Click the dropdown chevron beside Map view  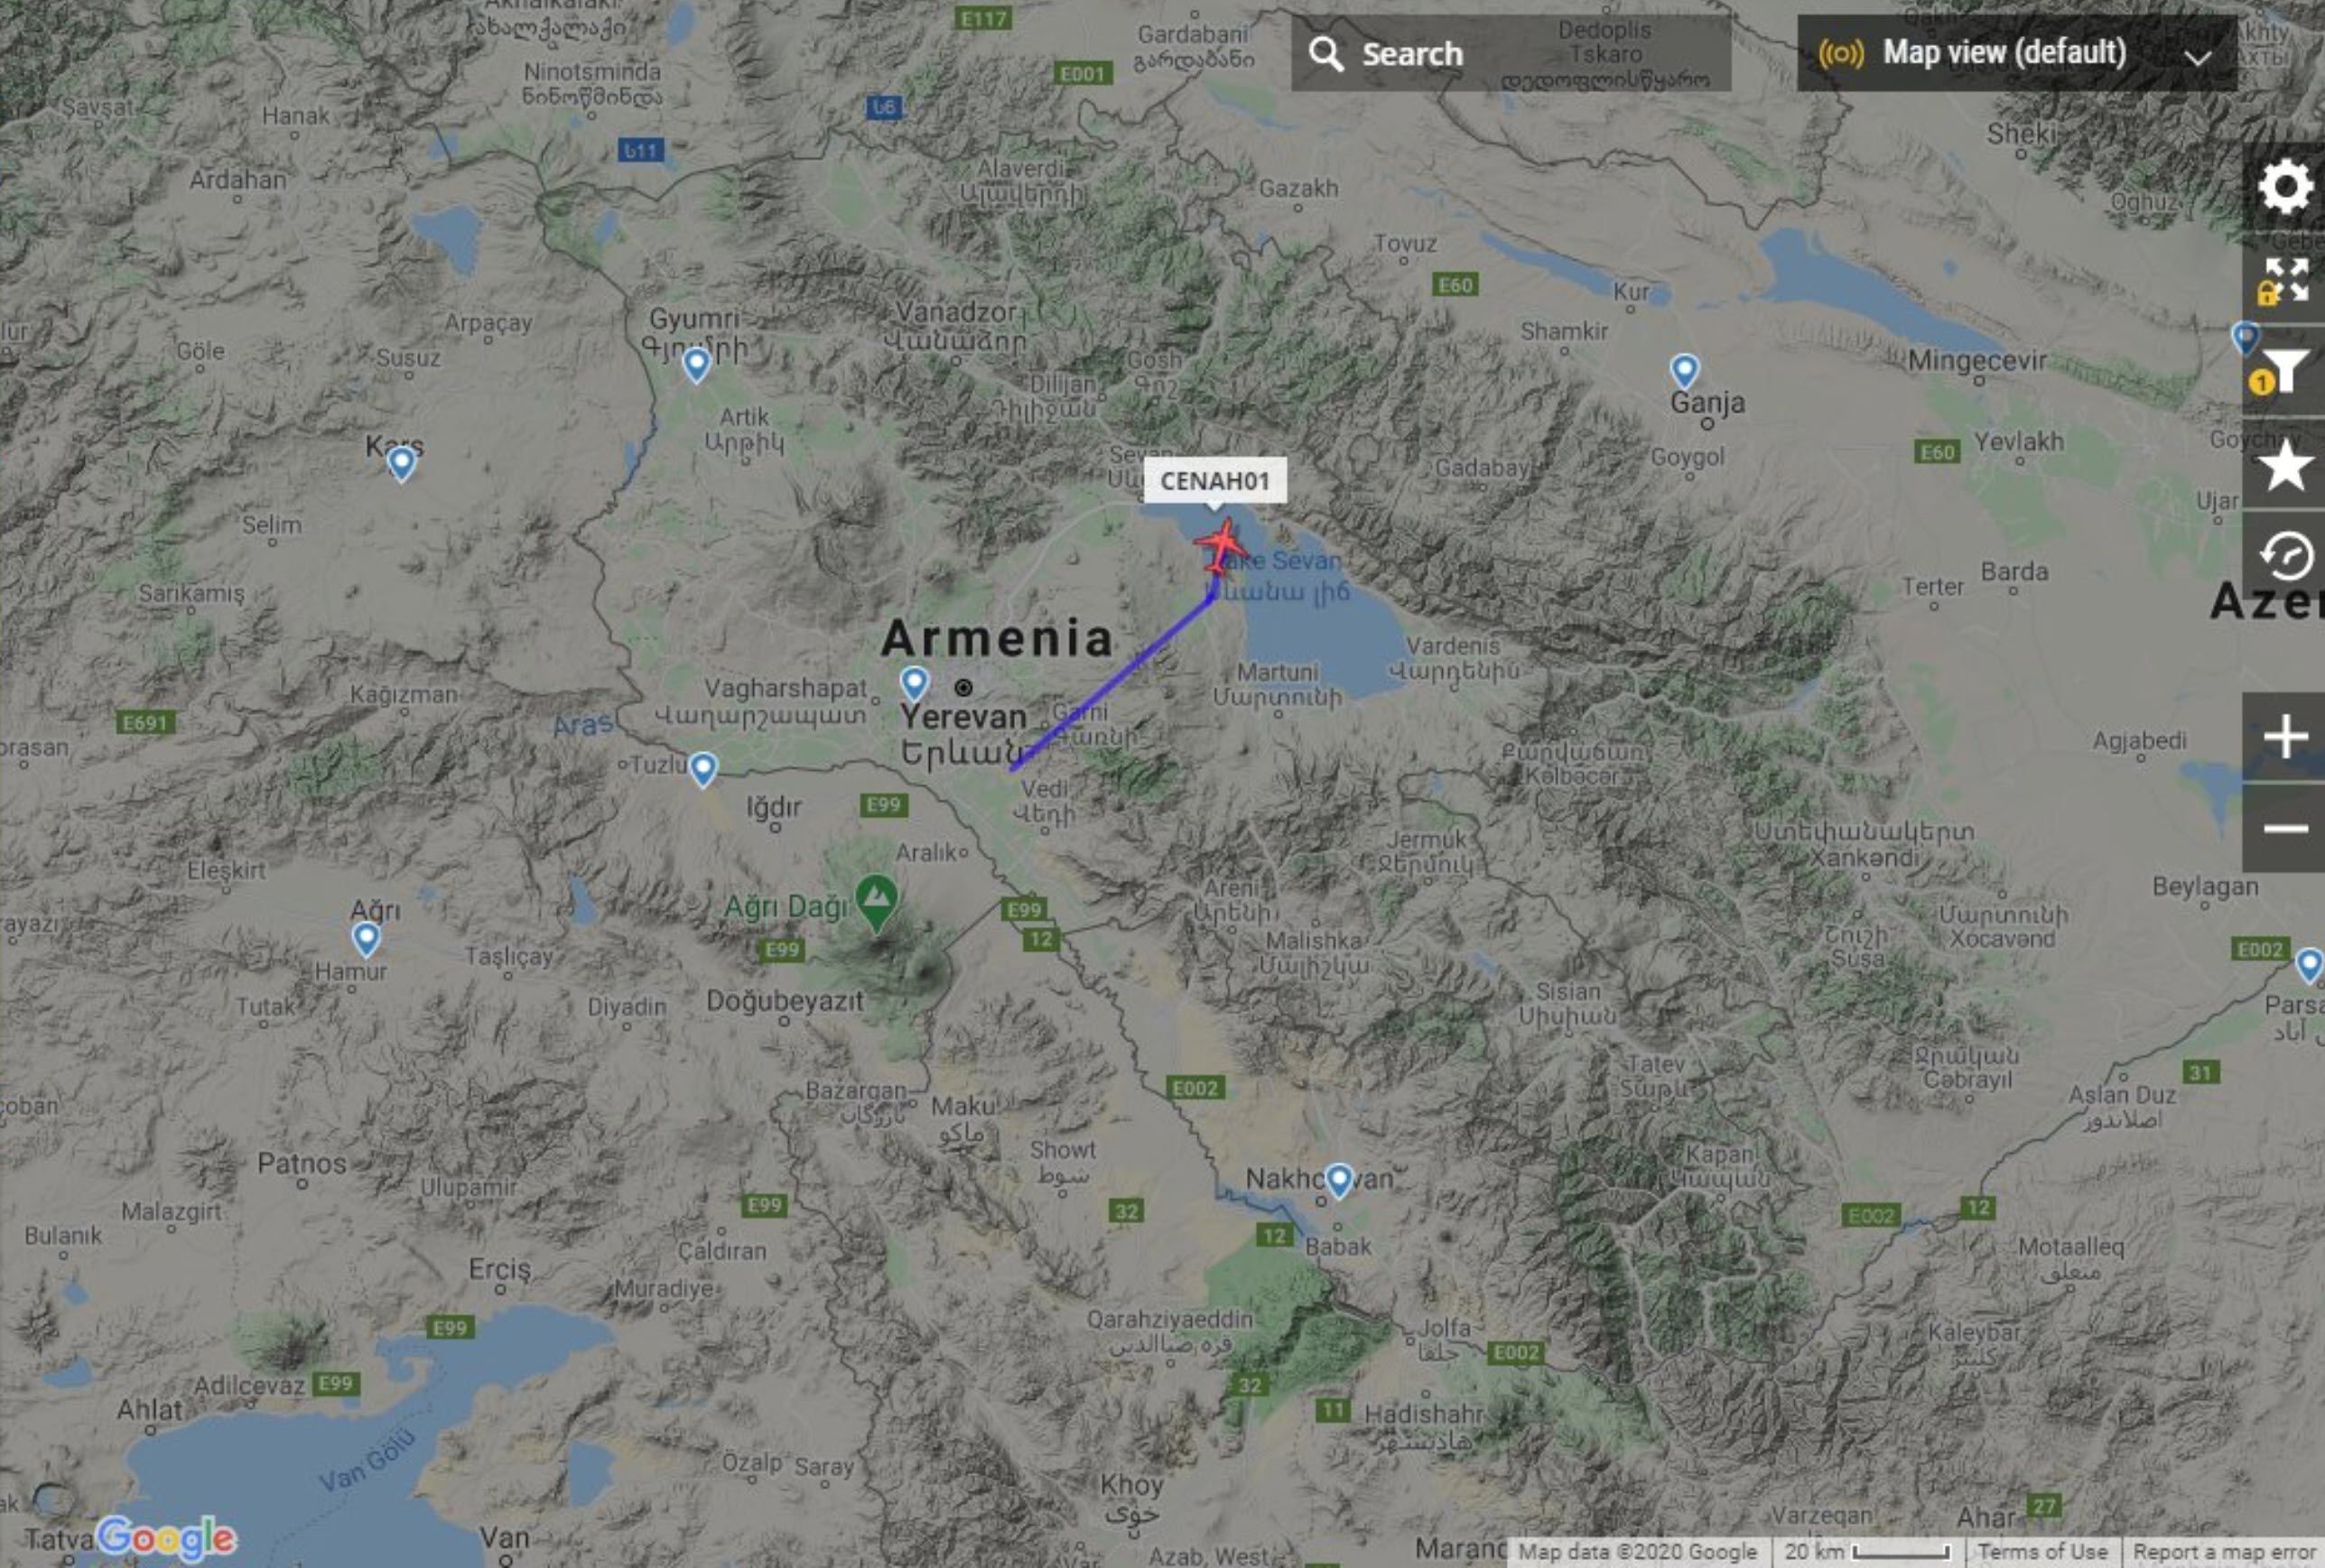pyautogui.click(x=2198, y=57)
